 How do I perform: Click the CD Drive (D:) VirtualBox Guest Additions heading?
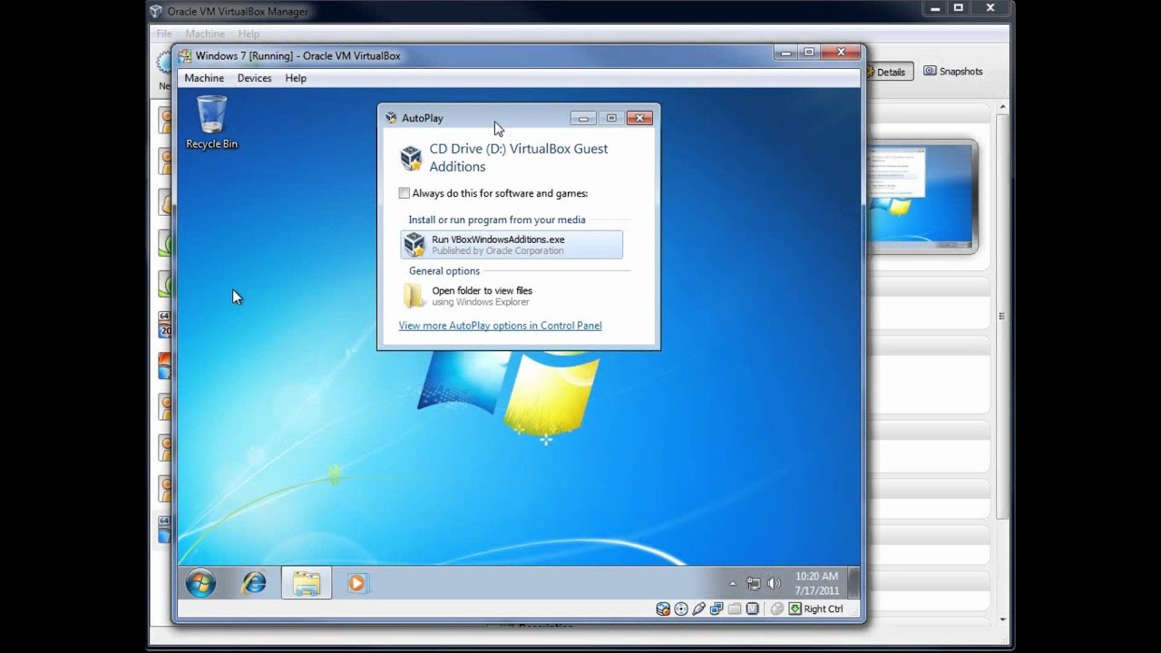pos(519,158)
